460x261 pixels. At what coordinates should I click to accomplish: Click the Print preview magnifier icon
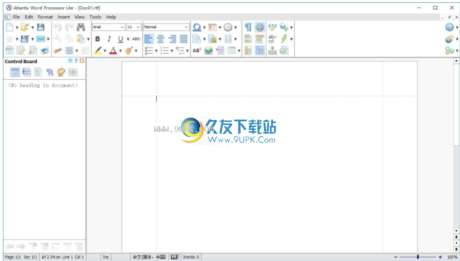tap(32, 50)
